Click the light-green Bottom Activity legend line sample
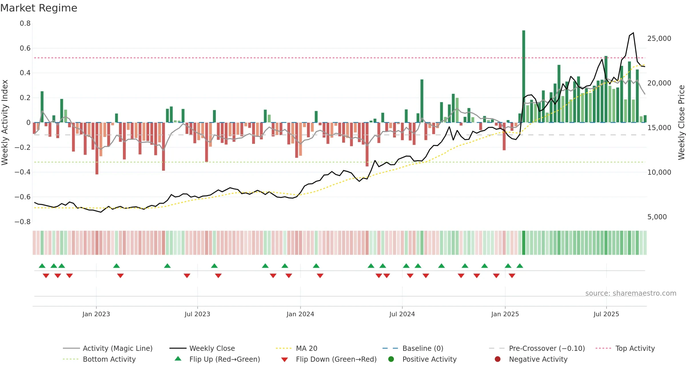Screen dimensions: 686x386 point(71,359)
